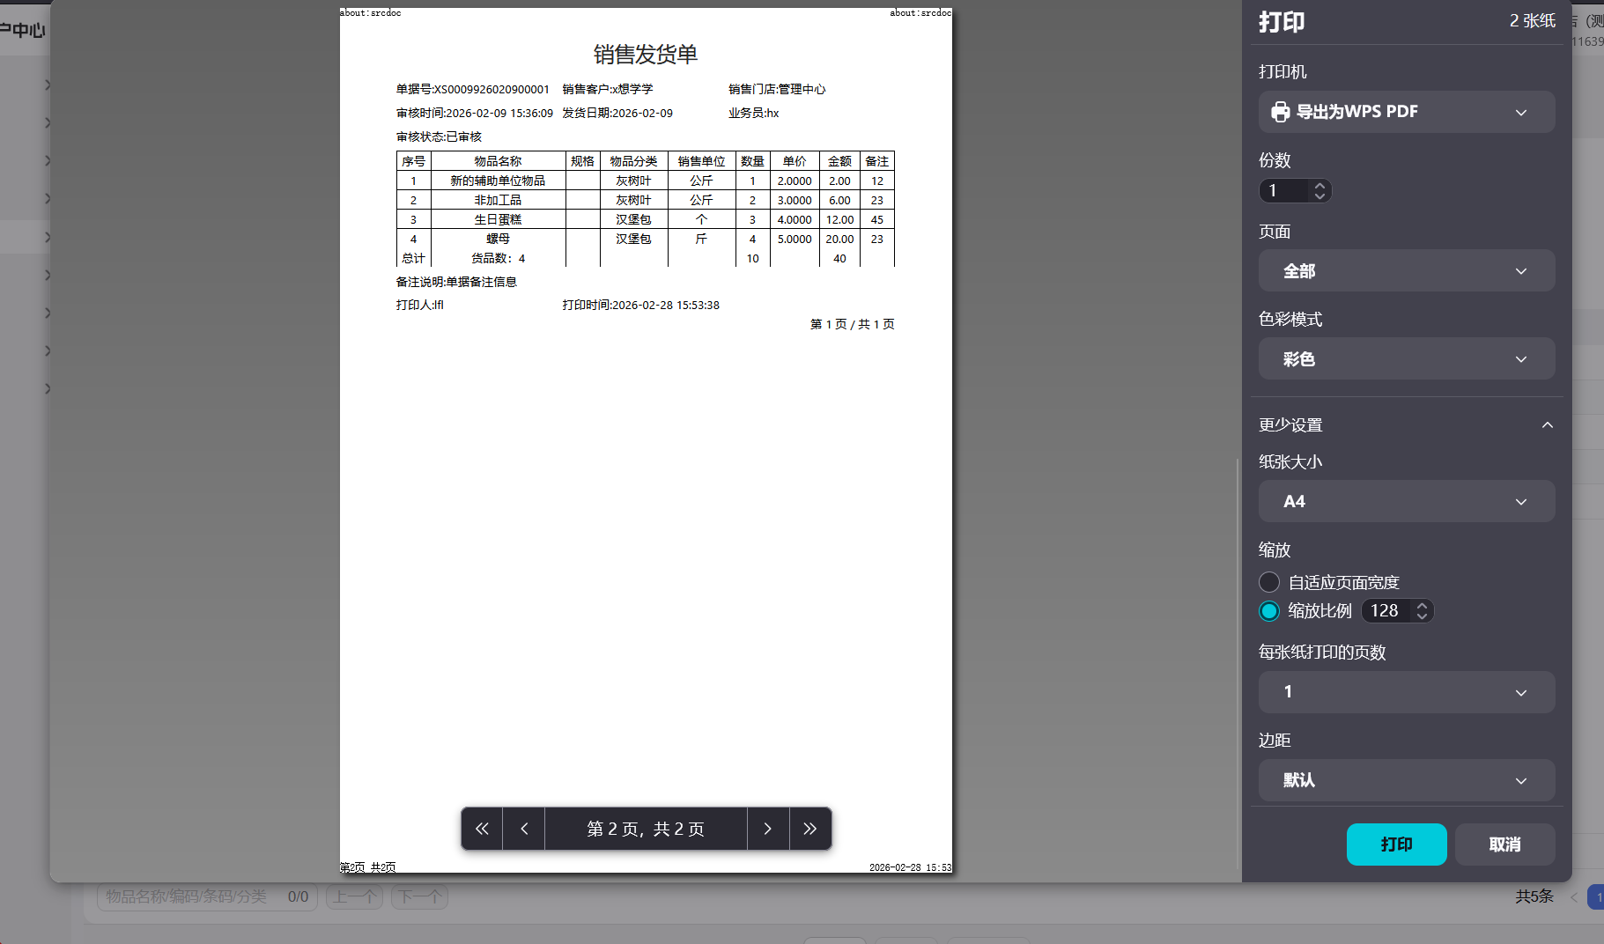
Task: Jump to first page in preview navigator
Action: click(x=482, y=829)
